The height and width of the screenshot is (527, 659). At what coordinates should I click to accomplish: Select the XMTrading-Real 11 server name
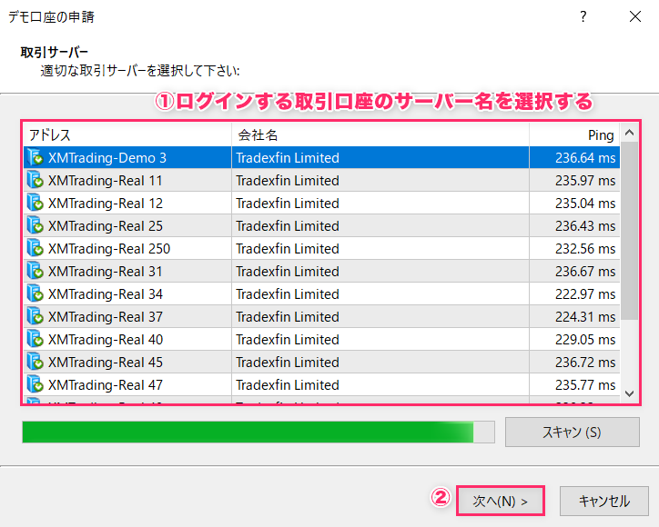click(x=105, y=181)
